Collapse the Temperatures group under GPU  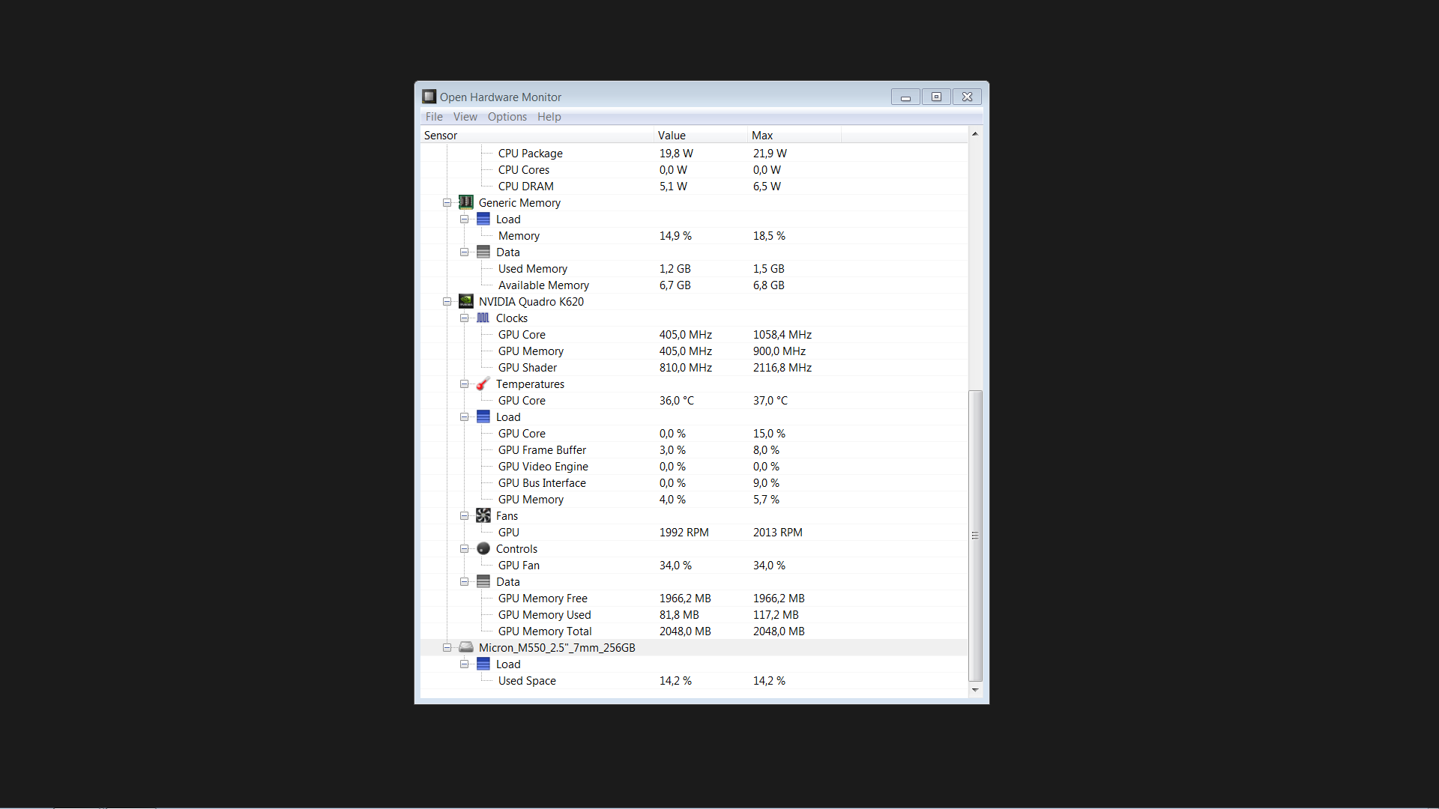tap(465, 384)
